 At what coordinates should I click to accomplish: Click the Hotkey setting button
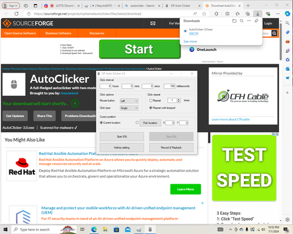point(122,147)
